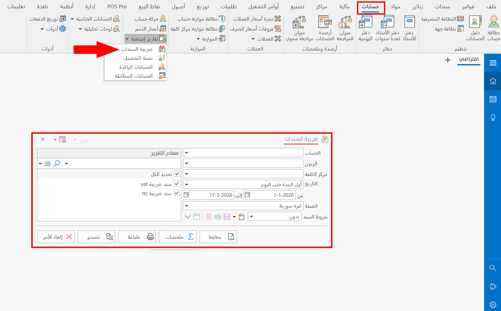Viewport: 501px width, 311px height.
Task: Open بطاقة موازنة مركز كلفة item
Action: click(x=198, y=29)
